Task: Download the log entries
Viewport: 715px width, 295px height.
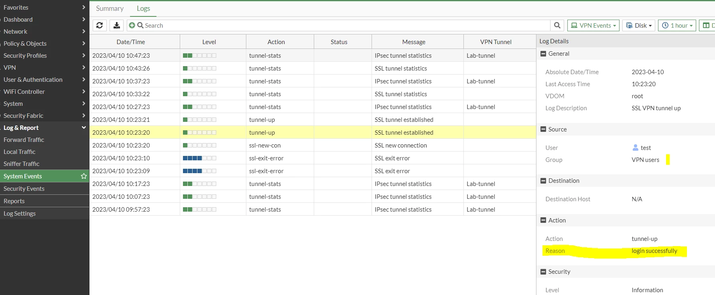Action: [x=116, y=25]
